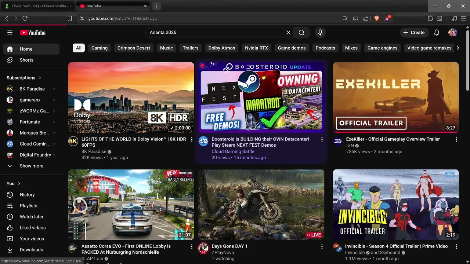This screenshot has height=264, width=470.
Task: Open Playlists in the sidebar
Action: [32, 206]
